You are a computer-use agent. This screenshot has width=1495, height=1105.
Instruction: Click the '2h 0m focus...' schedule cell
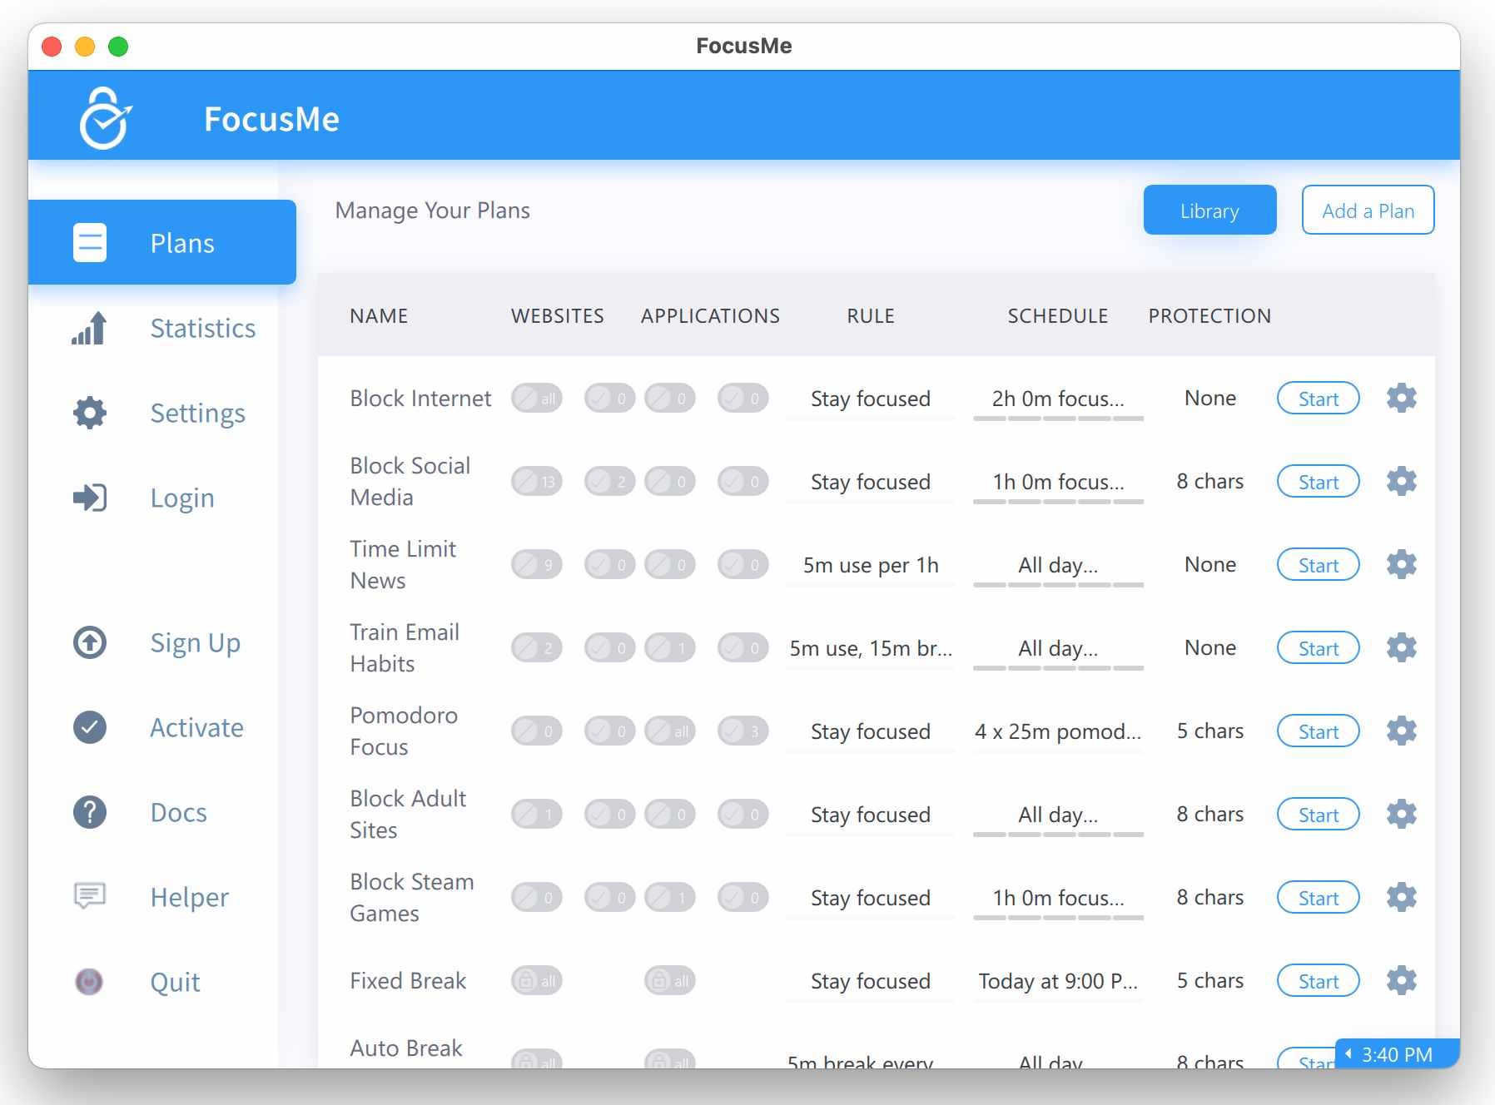(1058, 399)
